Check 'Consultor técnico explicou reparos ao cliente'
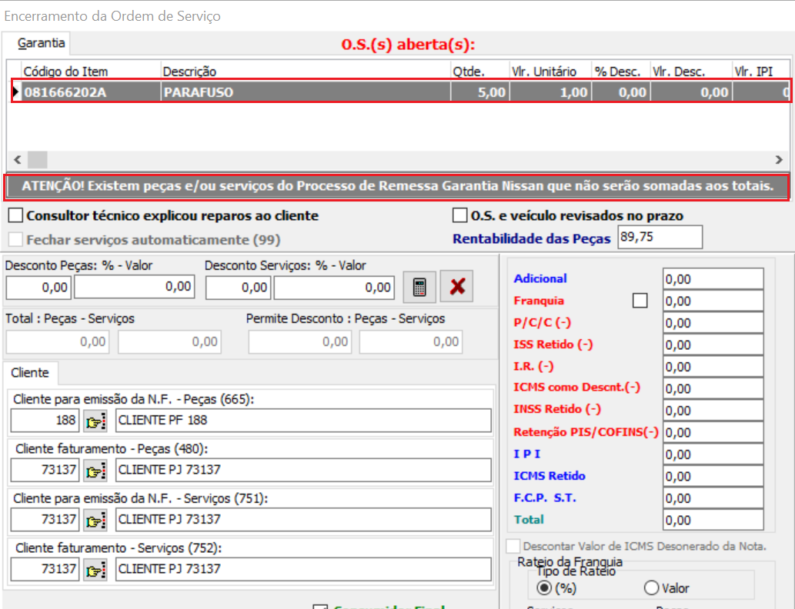Viewport: 795px width, 609px height. pyautogui.click(x=15, y=215)
